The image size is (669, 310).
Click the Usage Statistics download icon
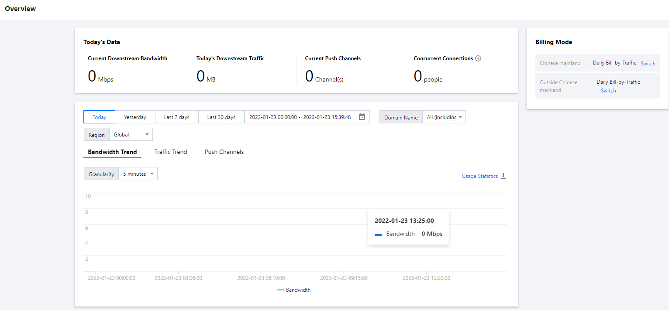click(503, 176)
